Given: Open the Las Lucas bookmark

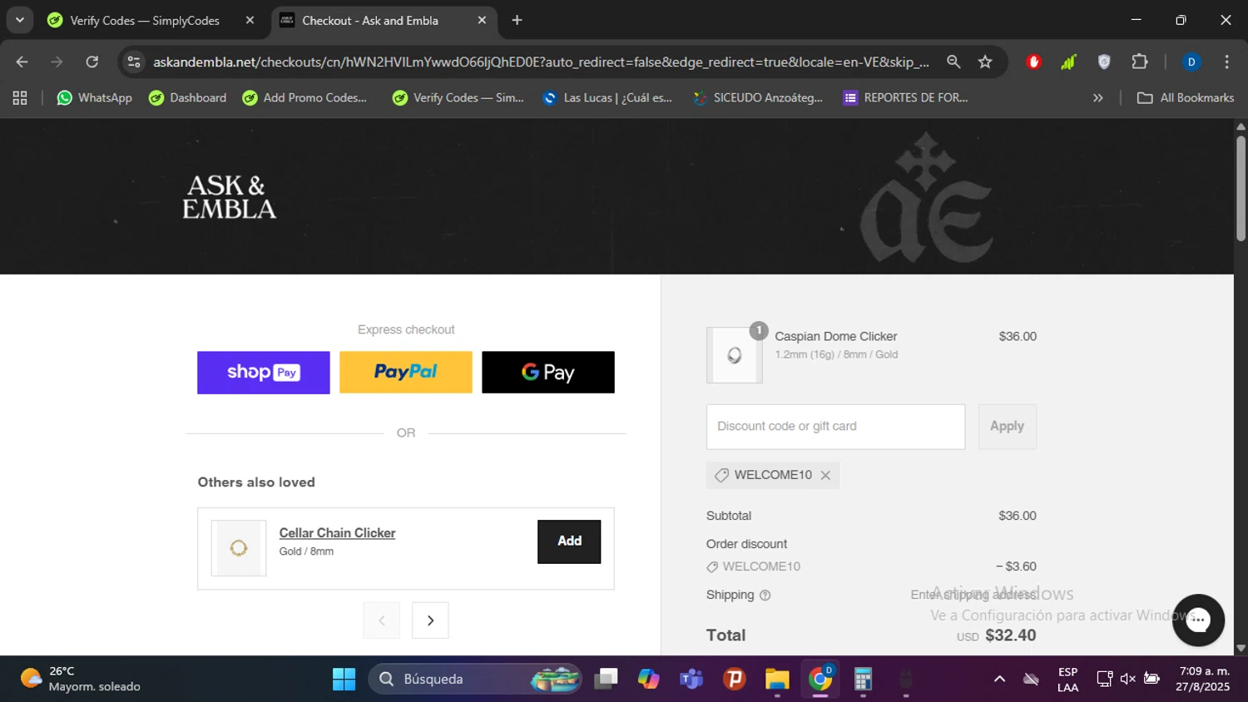Looking at the screenshot, I should [607, 97].
